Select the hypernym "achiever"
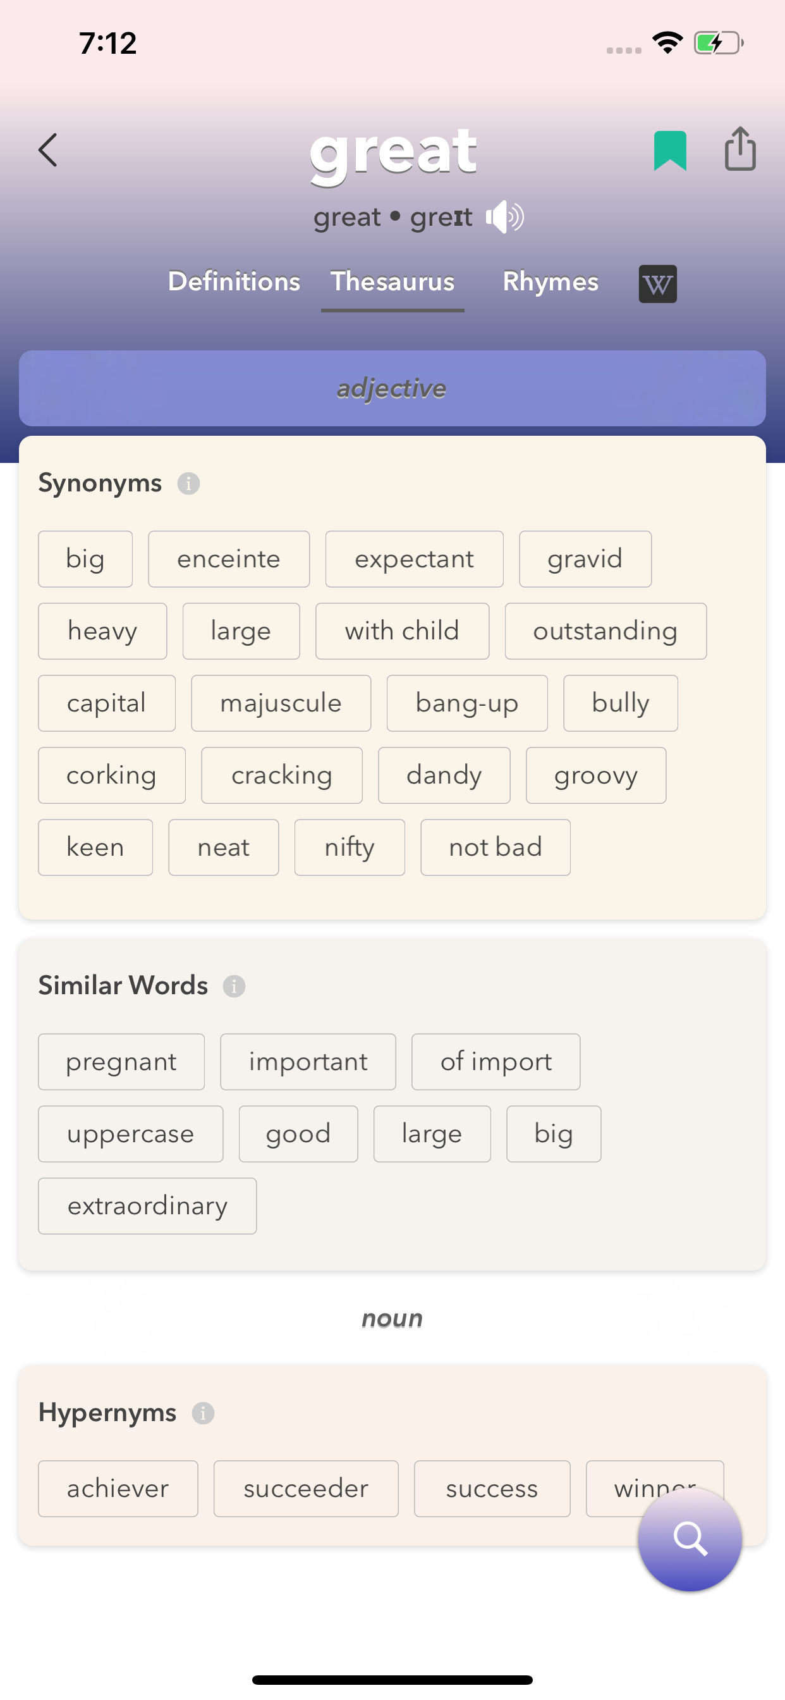785x1700 pixels. (x=118, y=1489)
